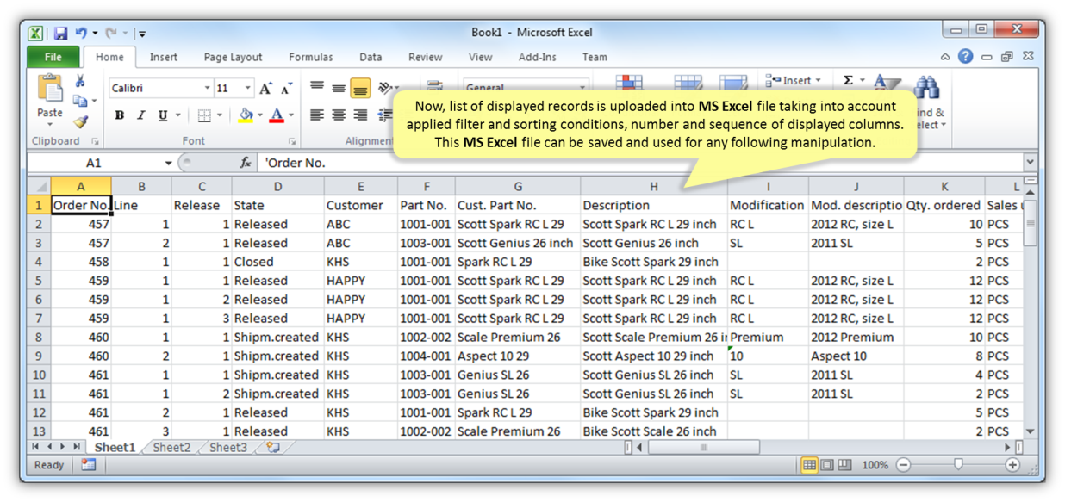Switch to the Page Layout tab
1065x502 pixels.
click(233, 57)
